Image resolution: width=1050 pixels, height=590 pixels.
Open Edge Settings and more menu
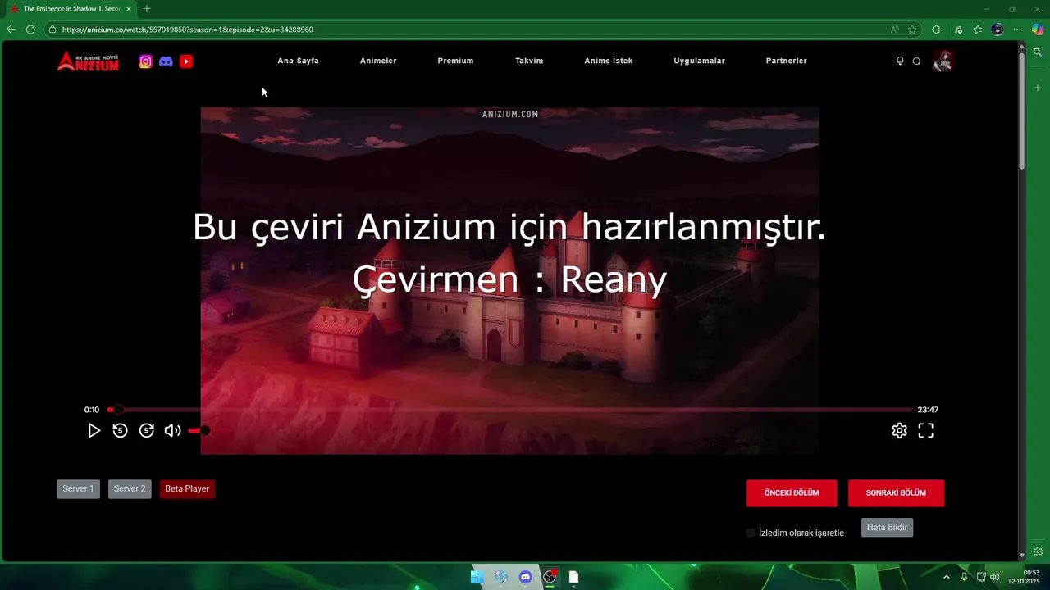tap(1017, 29)
